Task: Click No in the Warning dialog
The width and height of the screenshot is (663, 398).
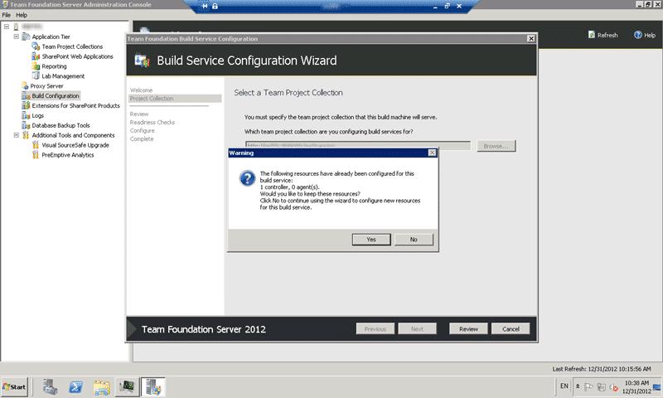Action: 414,240
